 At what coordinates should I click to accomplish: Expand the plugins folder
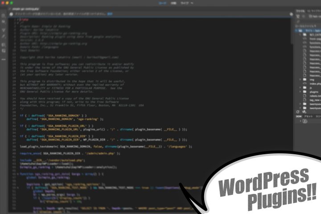pyautogui.click(x=300, y=92)
